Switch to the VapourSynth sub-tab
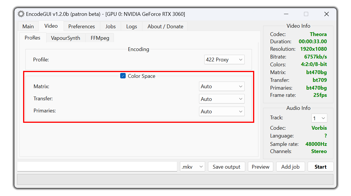Screen dimensions: 351x196 66,38
